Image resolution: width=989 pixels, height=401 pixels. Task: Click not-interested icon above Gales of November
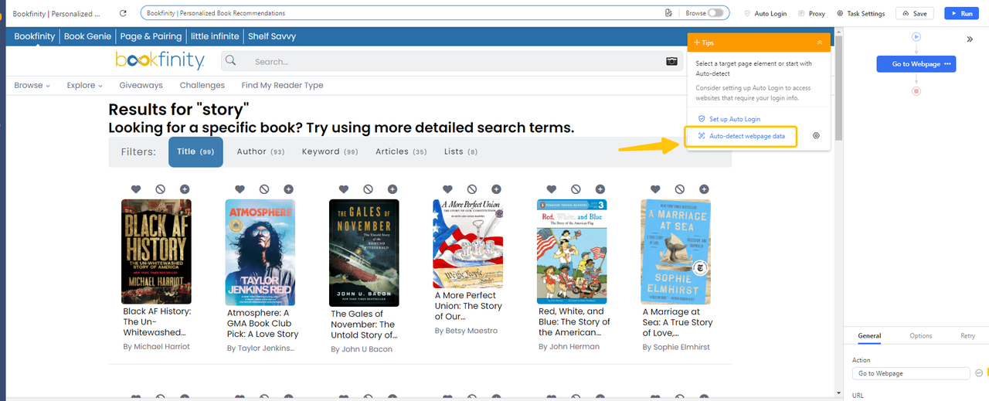pyautogui.click(x=368, y=189)
